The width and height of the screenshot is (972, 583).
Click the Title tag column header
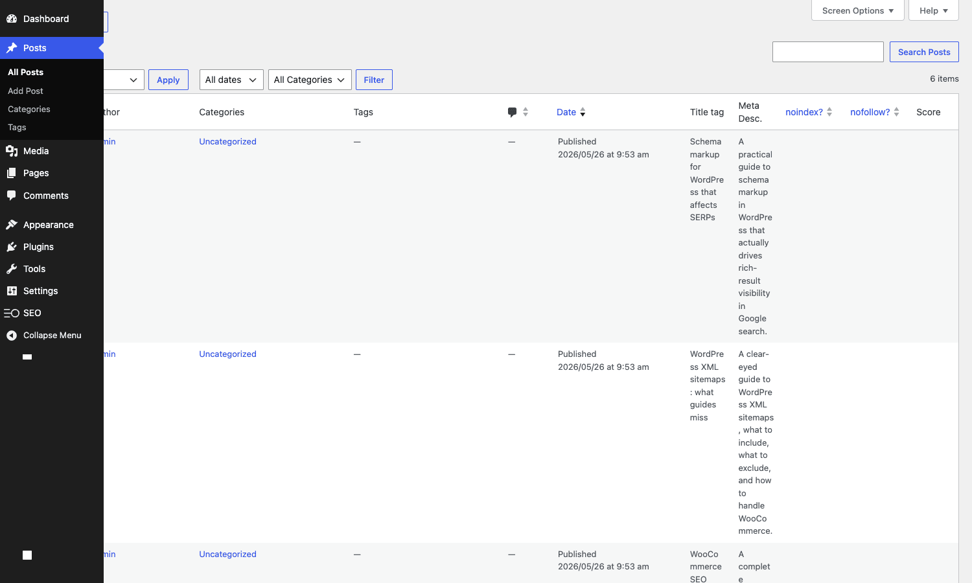click(707, 112)
